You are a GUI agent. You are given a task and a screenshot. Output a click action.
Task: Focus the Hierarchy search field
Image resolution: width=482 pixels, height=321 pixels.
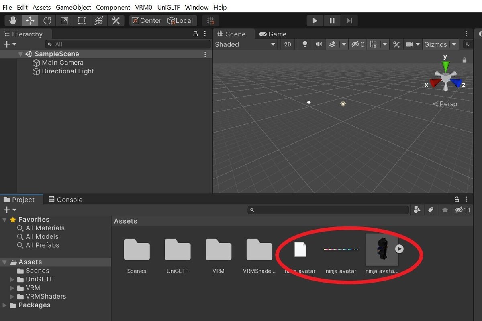[x=128, y=44]
